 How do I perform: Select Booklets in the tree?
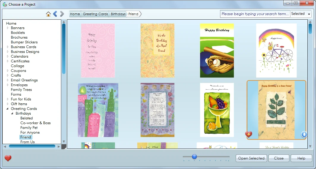18,32
